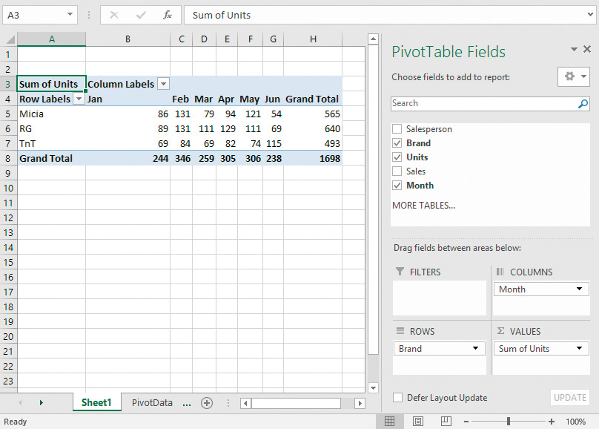Image resolution: width=599 pixels, height=429 pixels.
Task: Select the Micia row label cell
Action: [x=52, y=114]
